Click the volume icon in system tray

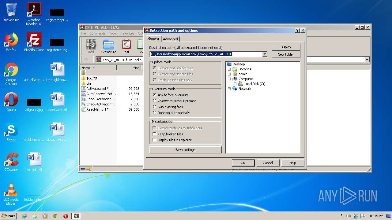[x=348, y=216]
